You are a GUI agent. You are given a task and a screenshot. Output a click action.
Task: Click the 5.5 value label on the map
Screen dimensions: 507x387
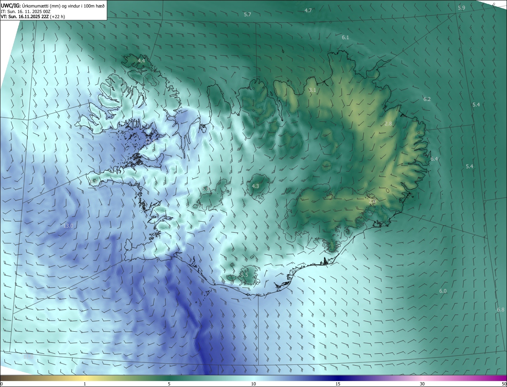click(x=244, y=275)
